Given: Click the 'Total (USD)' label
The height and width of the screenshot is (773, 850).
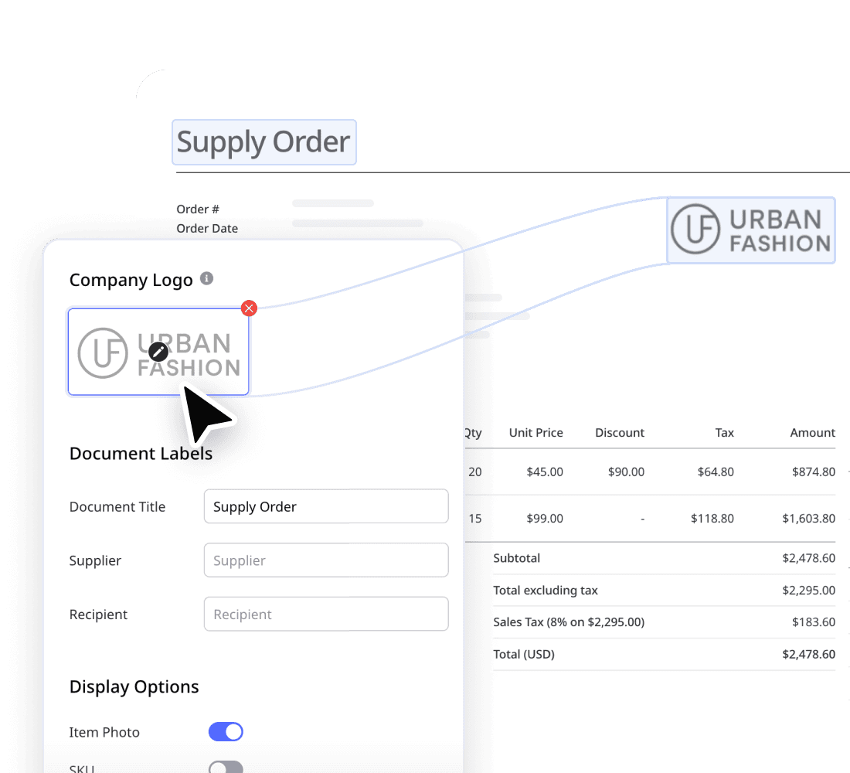Looking at the screenshot, I should pyautogui.click(x=524, y=654).
